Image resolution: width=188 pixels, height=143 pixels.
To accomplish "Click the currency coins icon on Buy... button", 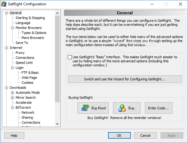I will (x=122, y=108).
